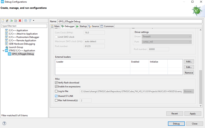The image size is (205, 128).
Task: Switch to the Debugger tab
Action: click(x=68, y=26)
